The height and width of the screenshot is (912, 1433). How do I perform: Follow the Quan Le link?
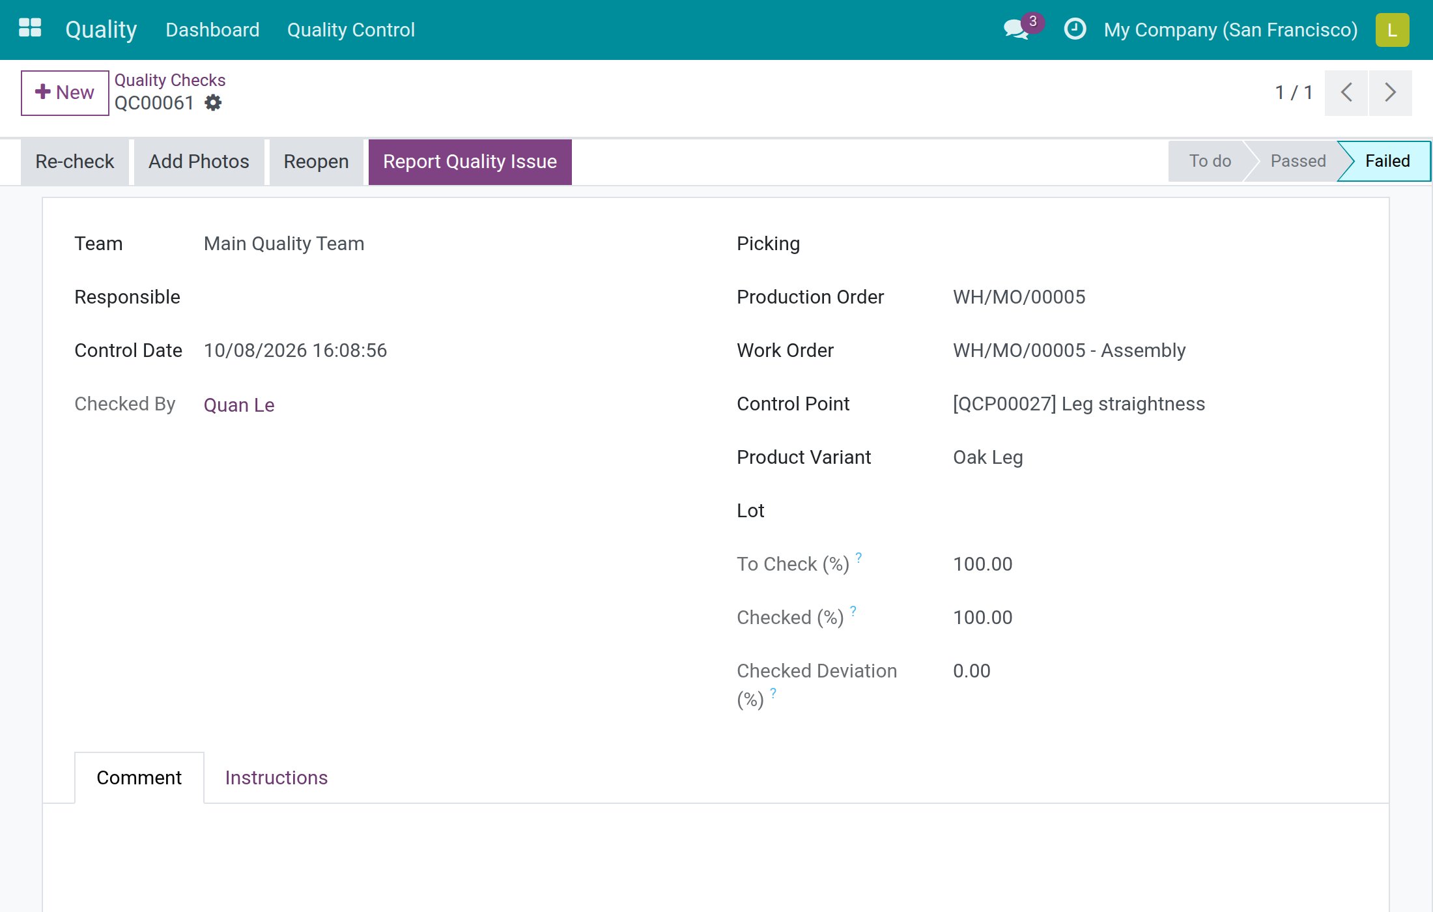[x=238, y=405]
